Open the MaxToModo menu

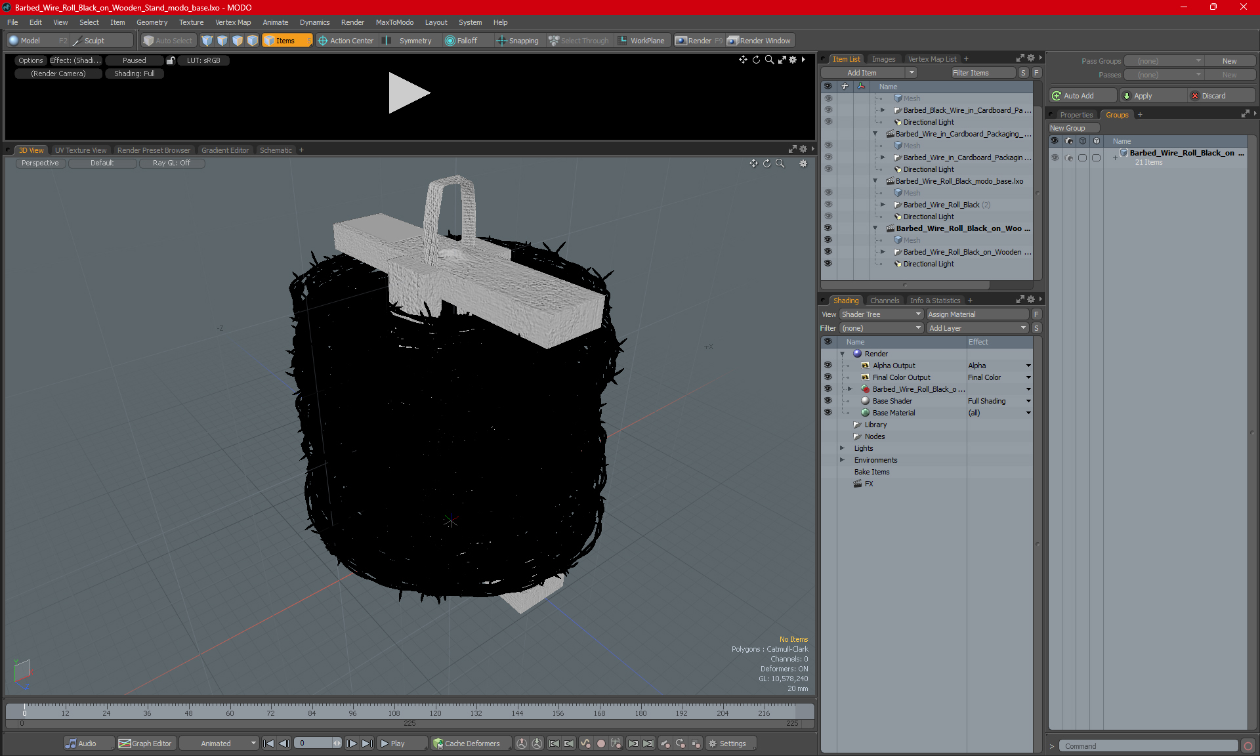click(394, 22)
